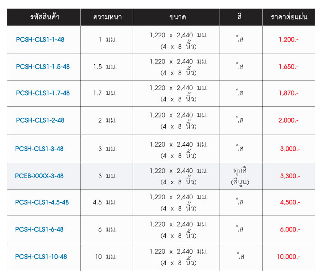Open product link PCSH-CLS1-4.5-48

pyautogui.click(x=42, y=202)
